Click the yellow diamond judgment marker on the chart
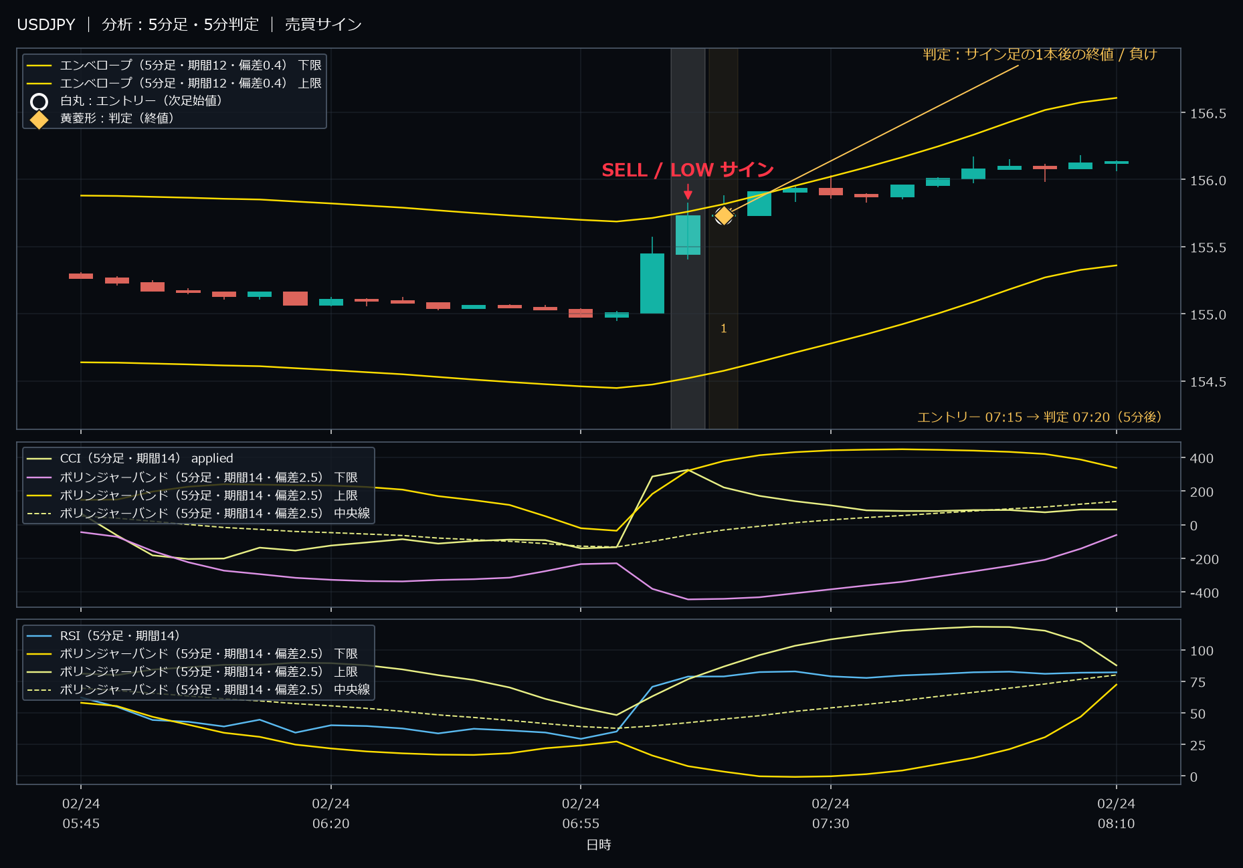Viewport: 1243px width, 868px height. pos(724,216)
